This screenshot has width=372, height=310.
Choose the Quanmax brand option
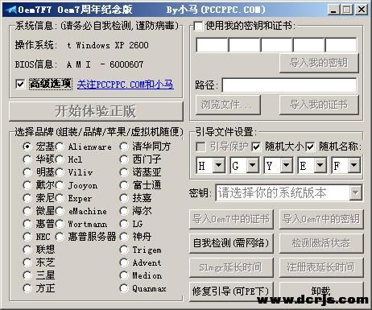[x=124, y=288]
